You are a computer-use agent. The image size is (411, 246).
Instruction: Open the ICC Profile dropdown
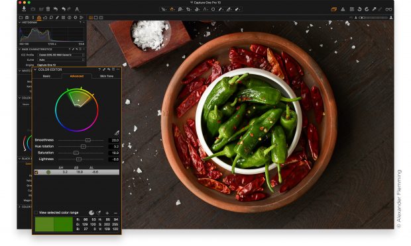62,55
